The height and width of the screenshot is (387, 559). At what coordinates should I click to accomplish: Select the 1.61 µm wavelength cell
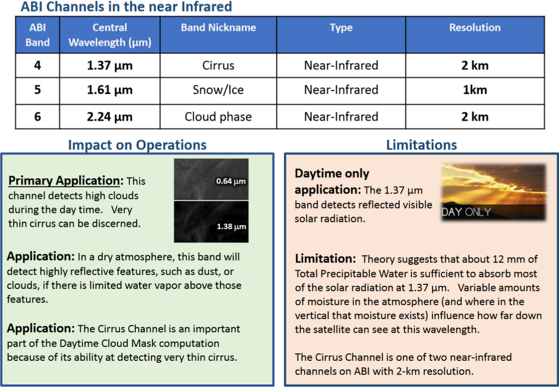click(x=110, y=90)
